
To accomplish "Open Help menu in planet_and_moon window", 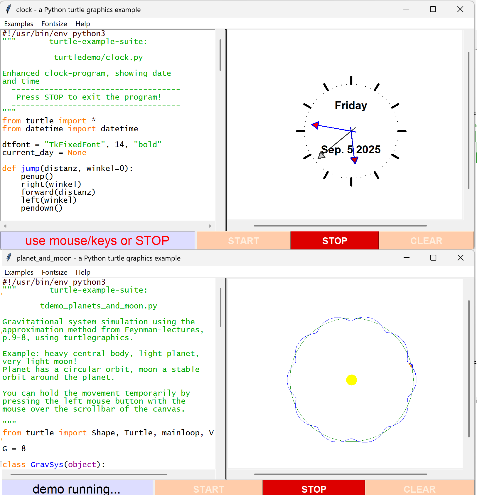I will click(83, 272).
